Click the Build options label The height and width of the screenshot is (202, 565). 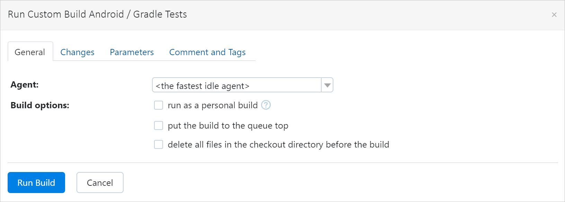pos(40,105)
